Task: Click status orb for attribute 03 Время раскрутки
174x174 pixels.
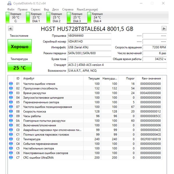Action: 11,93
